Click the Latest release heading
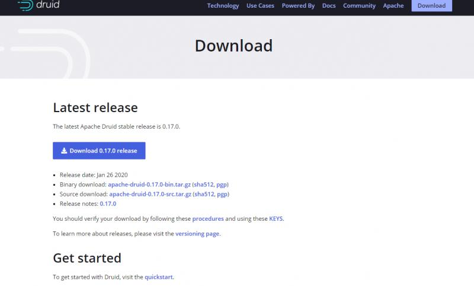This screenshot has width=474, height=286. point(95,107)
